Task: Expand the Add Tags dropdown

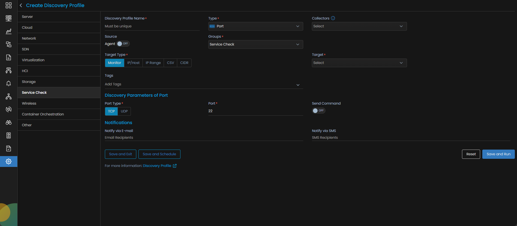Action: [204, 85]
